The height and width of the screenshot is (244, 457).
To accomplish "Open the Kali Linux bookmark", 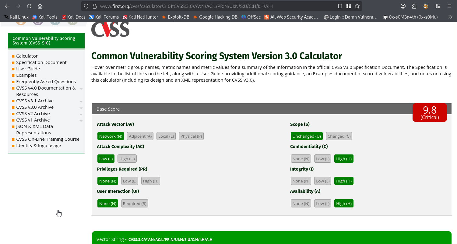I will tap(16, 17).
